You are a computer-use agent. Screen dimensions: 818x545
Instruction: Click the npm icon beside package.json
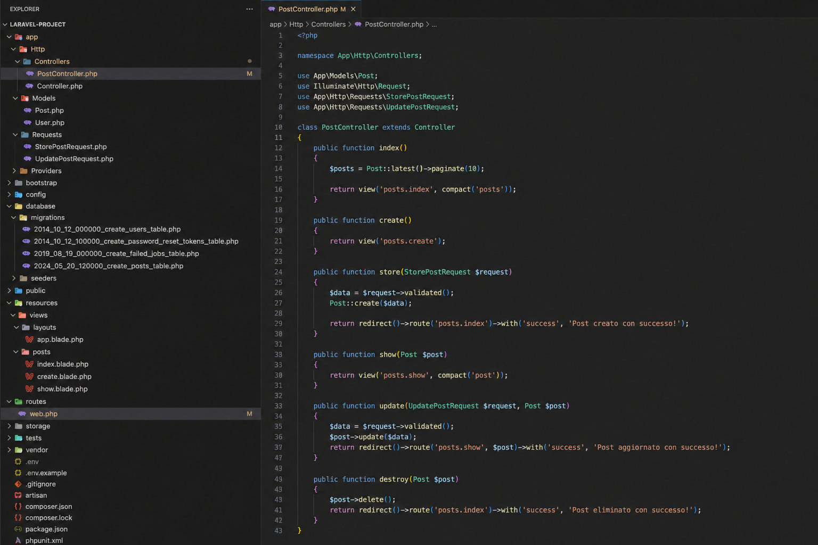pos(18,529)
